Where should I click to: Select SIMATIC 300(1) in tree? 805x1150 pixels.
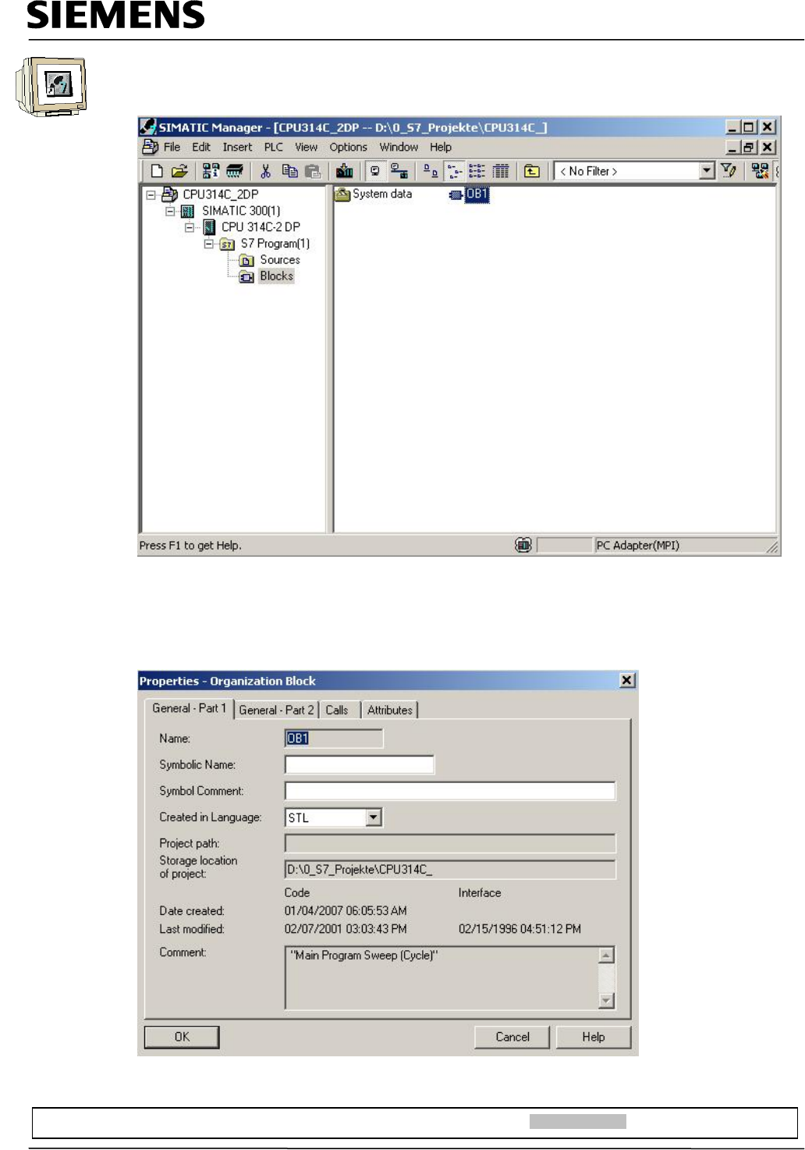[x=241, y=211]
